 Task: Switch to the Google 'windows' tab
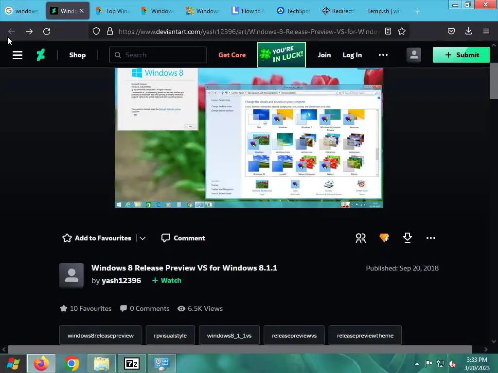pos(21,11)
